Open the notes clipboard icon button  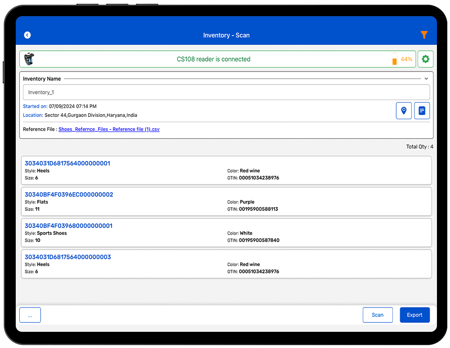click(x=422, y=111)
